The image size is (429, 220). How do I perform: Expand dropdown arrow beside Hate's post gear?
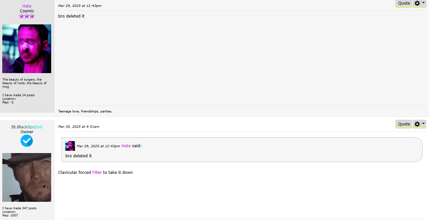coord(423,3)
